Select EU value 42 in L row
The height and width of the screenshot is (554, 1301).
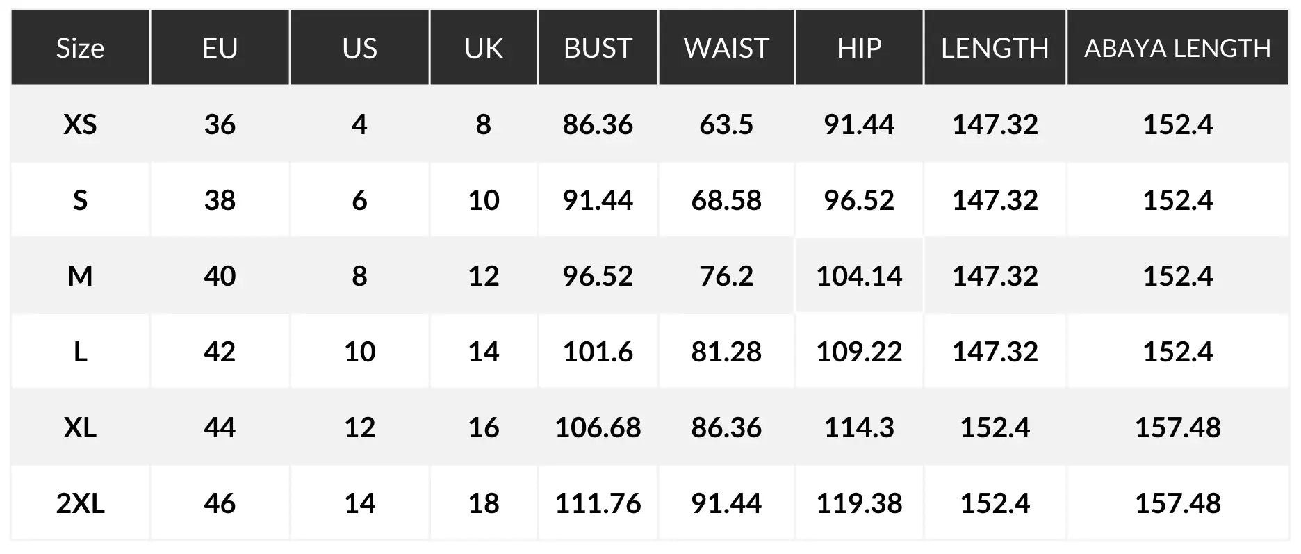[220, 352]
